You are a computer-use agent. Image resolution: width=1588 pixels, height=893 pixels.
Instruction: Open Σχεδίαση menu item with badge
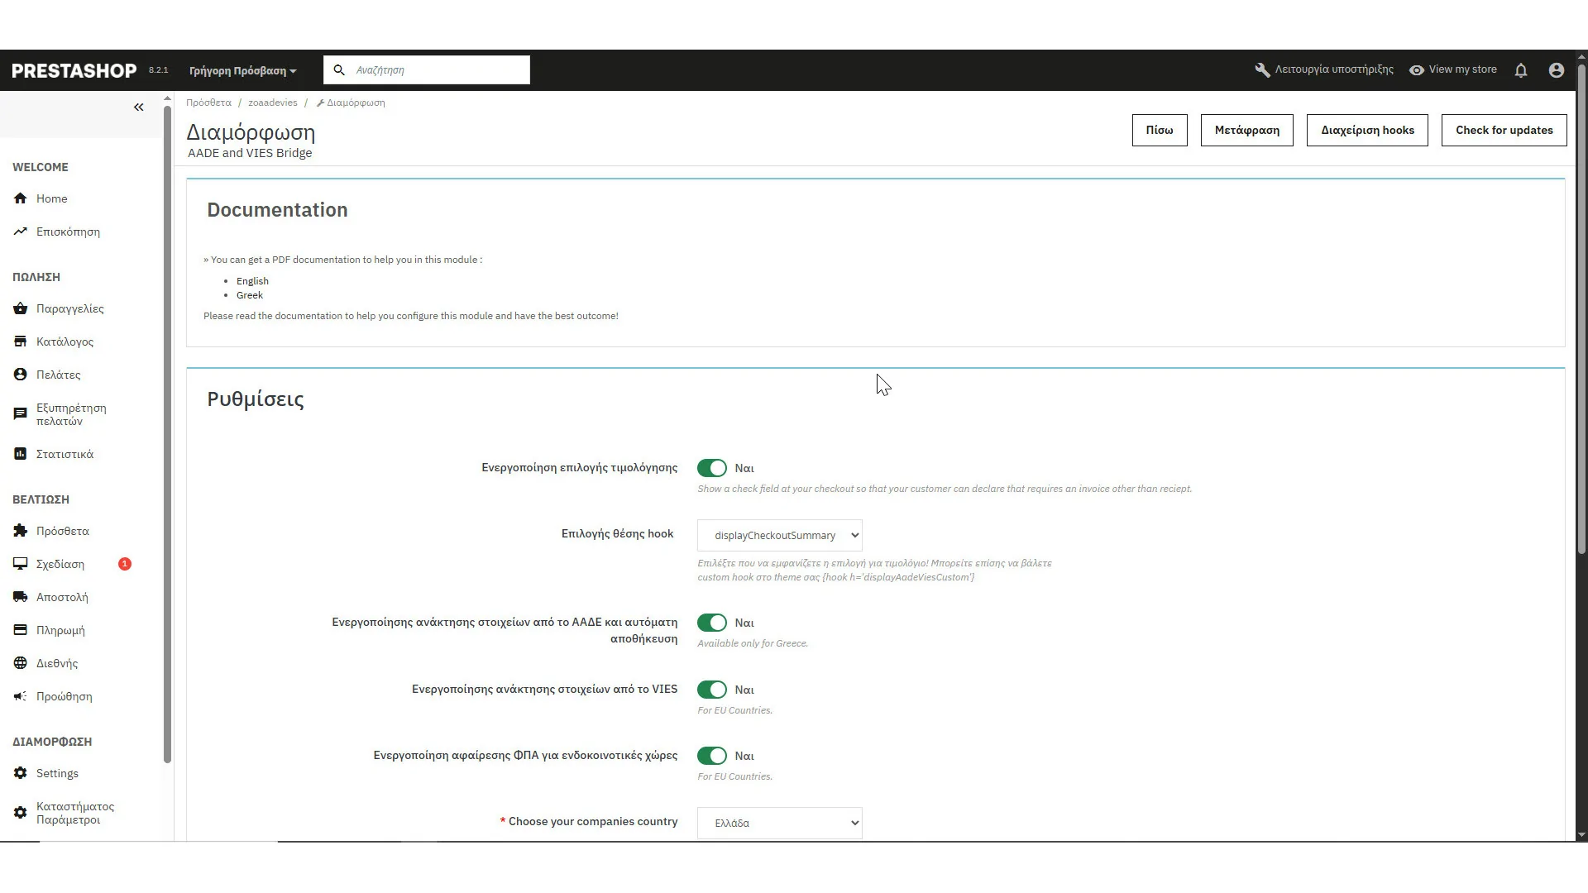pos(60,564)
